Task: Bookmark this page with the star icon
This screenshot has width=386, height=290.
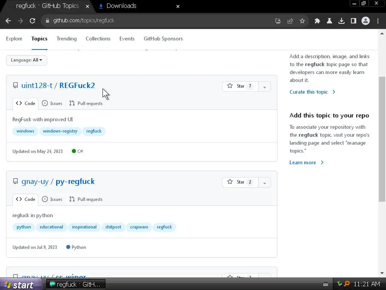Action: coord(302,21)
